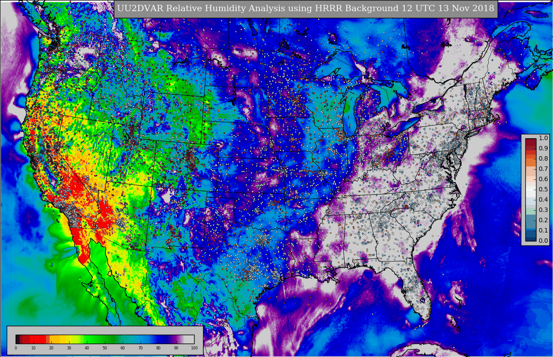Select the 0 tick label on humidity colorbar
Image resolution: width=553 pixels, height=357 pixels.
point(16,348)
